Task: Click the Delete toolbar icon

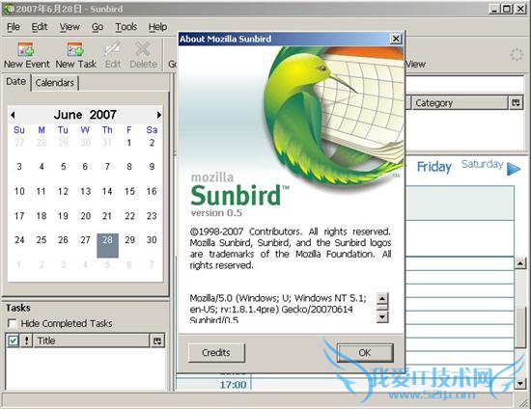Action: (143, 49)
